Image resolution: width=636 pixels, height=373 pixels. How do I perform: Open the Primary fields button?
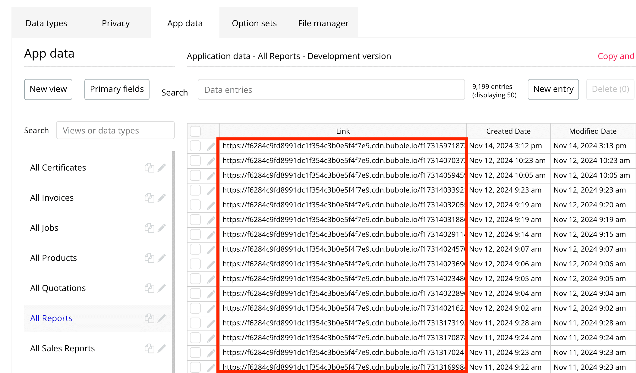117,89
